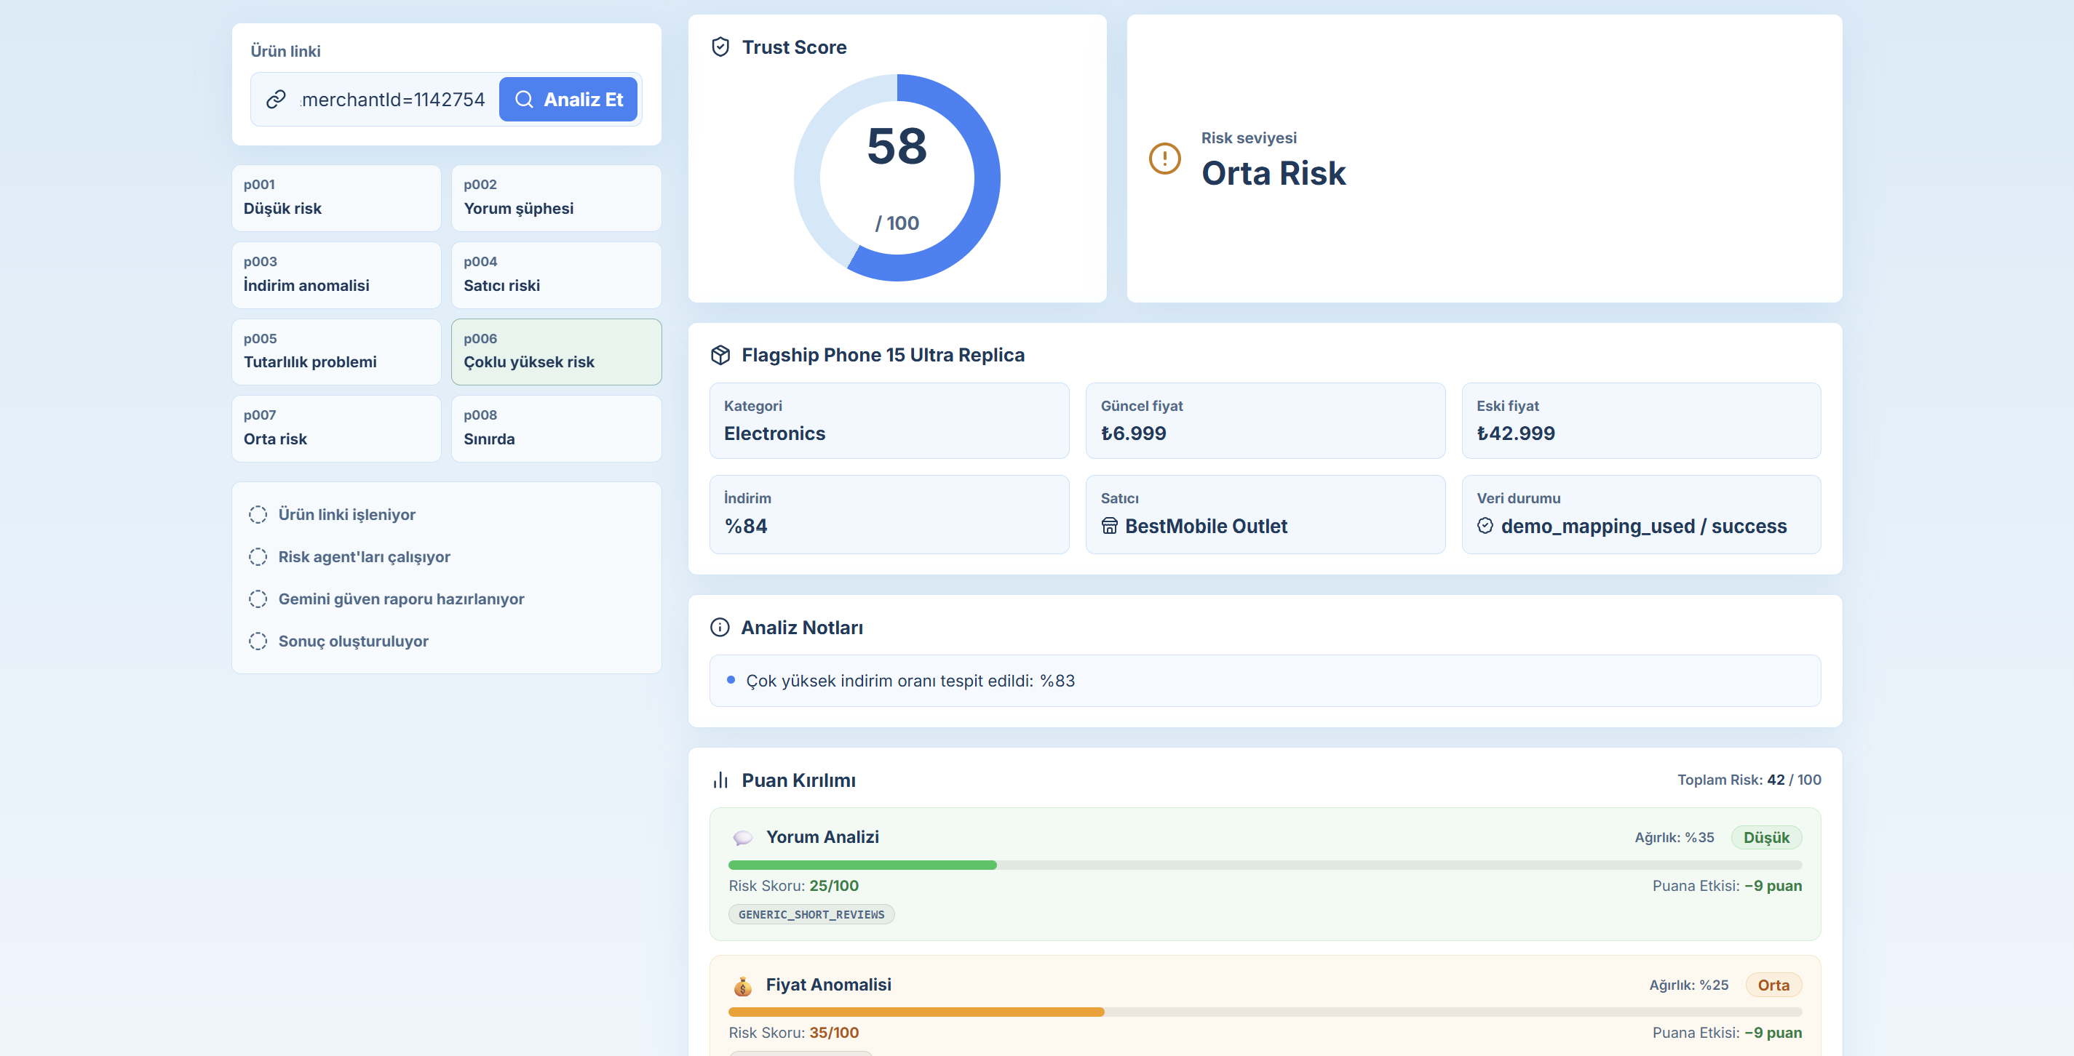2074x1056 pixels.
Task: Click the GENERIC_SHORT_REVIEWS tag
Action: coord(811,914)
